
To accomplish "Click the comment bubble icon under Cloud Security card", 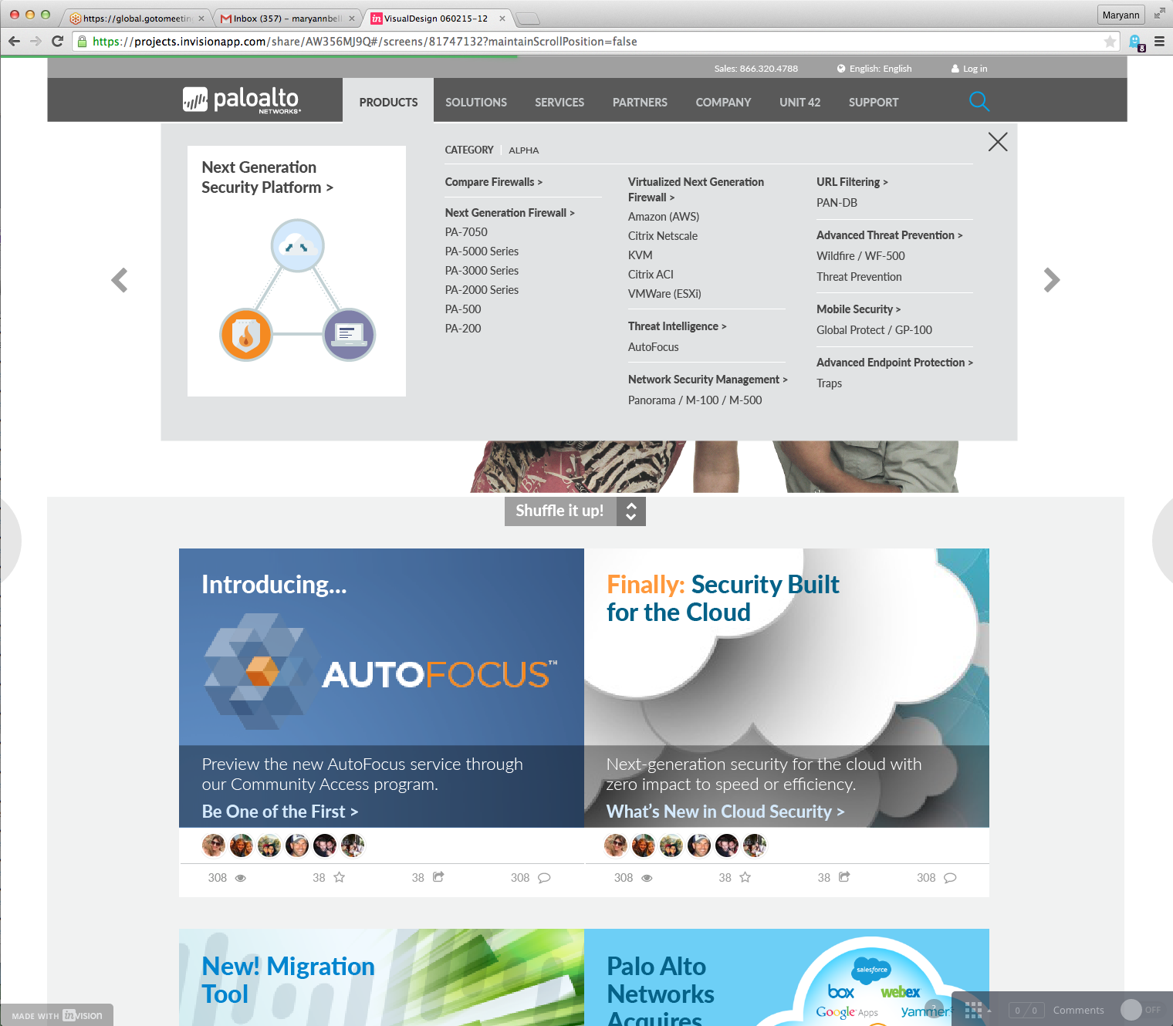I will tap(950, 878).
